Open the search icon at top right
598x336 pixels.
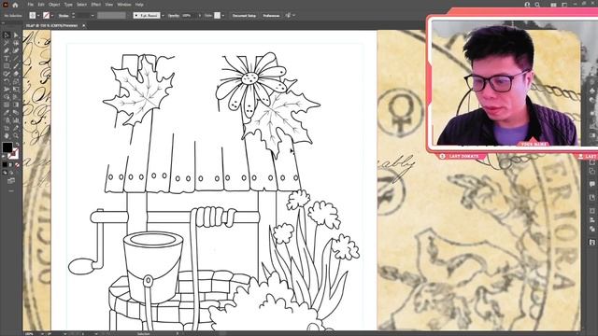pyautogui.click(x=537, y=5)
